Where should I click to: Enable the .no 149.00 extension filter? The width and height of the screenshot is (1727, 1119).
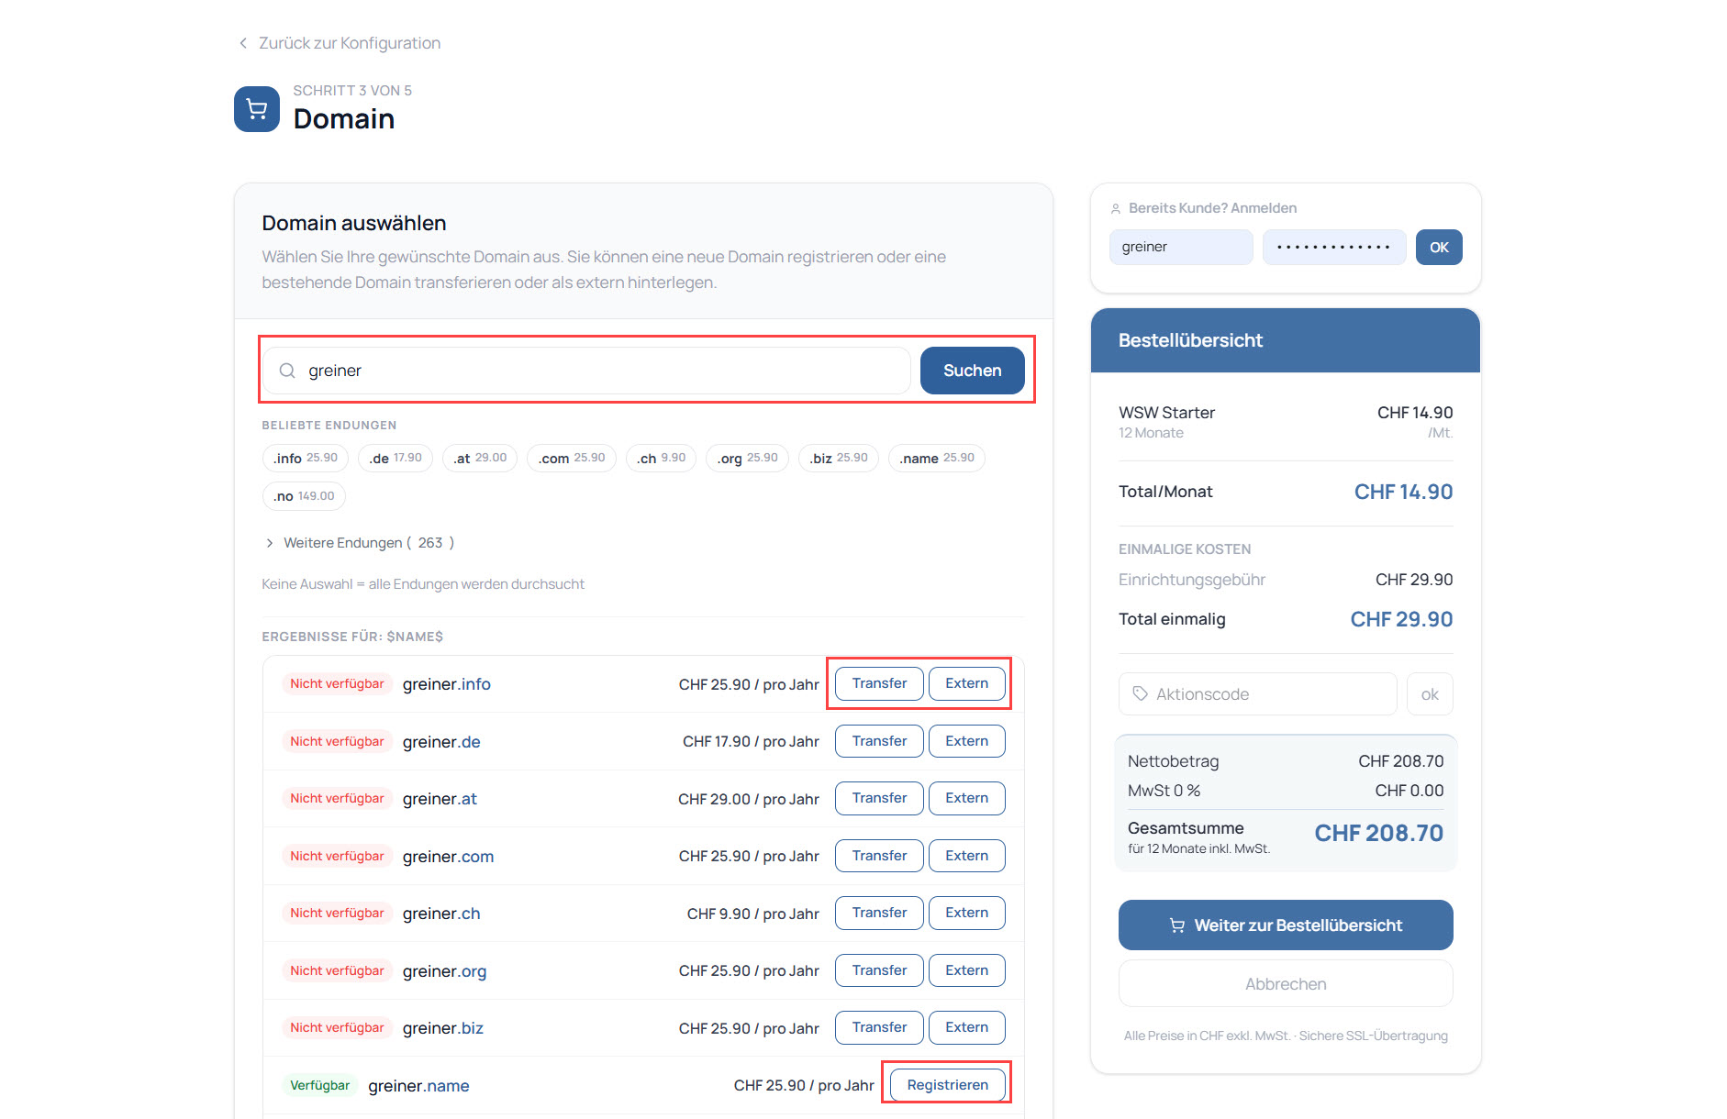coord(304,496)
